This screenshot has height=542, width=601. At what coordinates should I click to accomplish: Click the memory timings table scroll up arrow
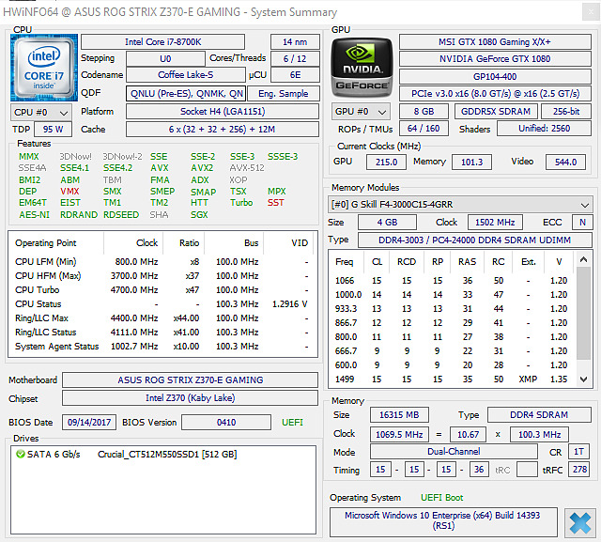[583, 259]
